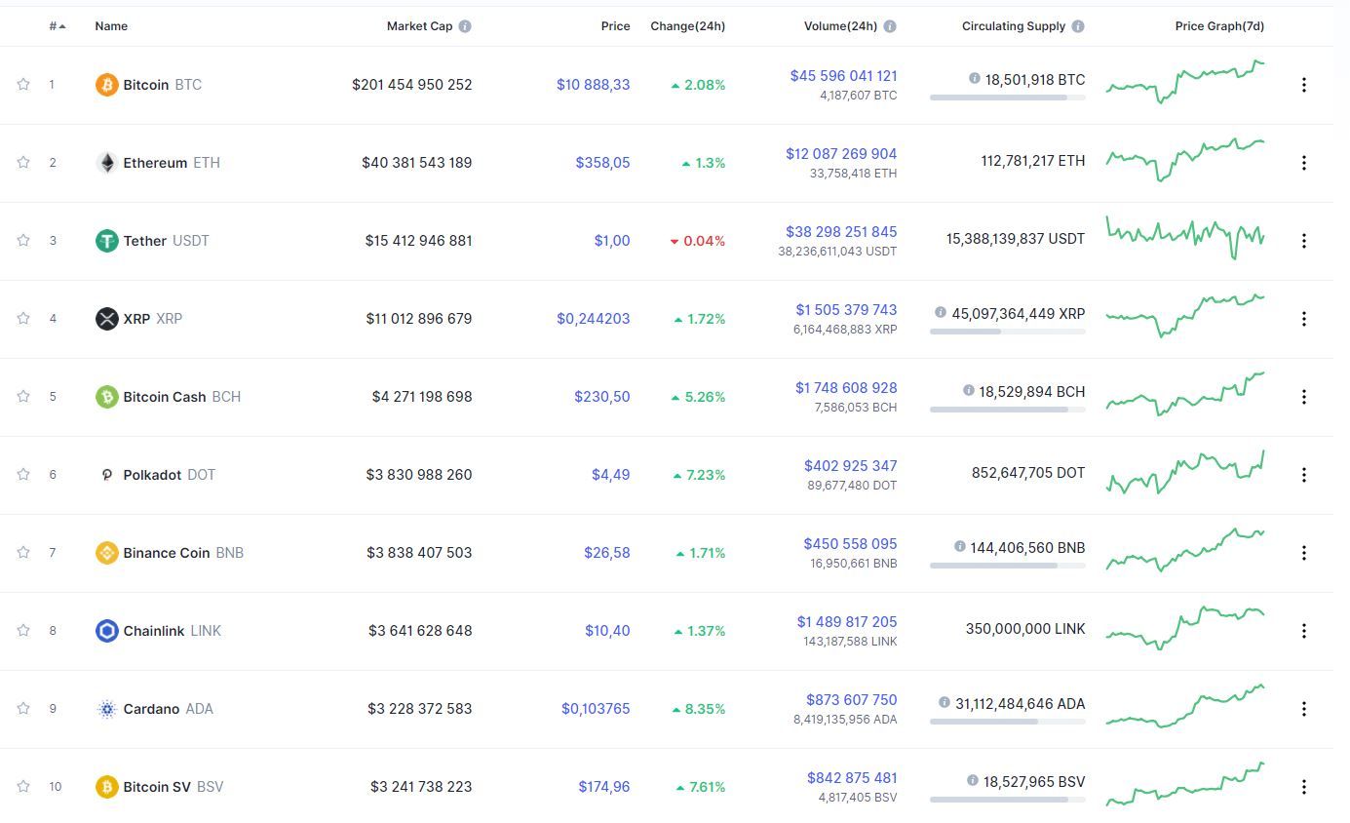
Task: Toggle the watchlist star for XRP
Action: click(x=23, y=319)
